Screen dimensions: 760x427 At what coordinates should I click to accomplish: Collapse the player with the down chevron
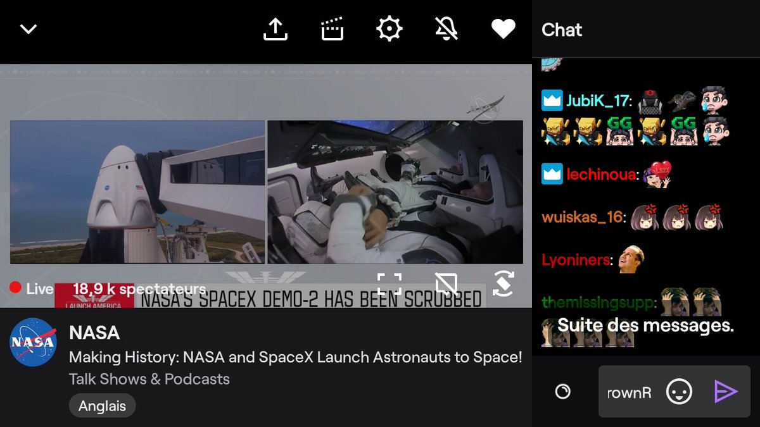pyautogui.click(x=28, y=29)
